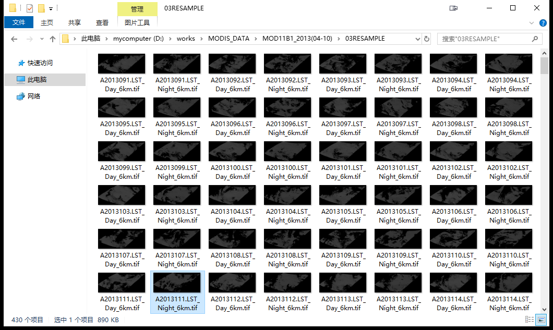Screen dimensions: 553x330
Task: Click the Explorer icon in the title bar
Action: 13,8
